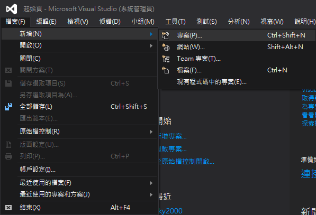Click the Team 專案 icon
This screenshot has width=316, height=215.
166,59
